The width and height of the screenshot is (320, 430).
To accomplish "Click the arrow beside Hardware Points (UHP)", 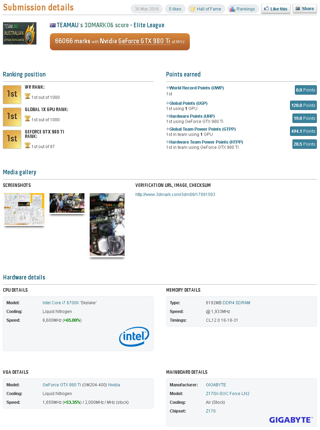I will 168,116.
